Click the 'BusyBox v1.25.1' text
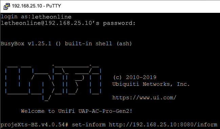 point(26,44)
